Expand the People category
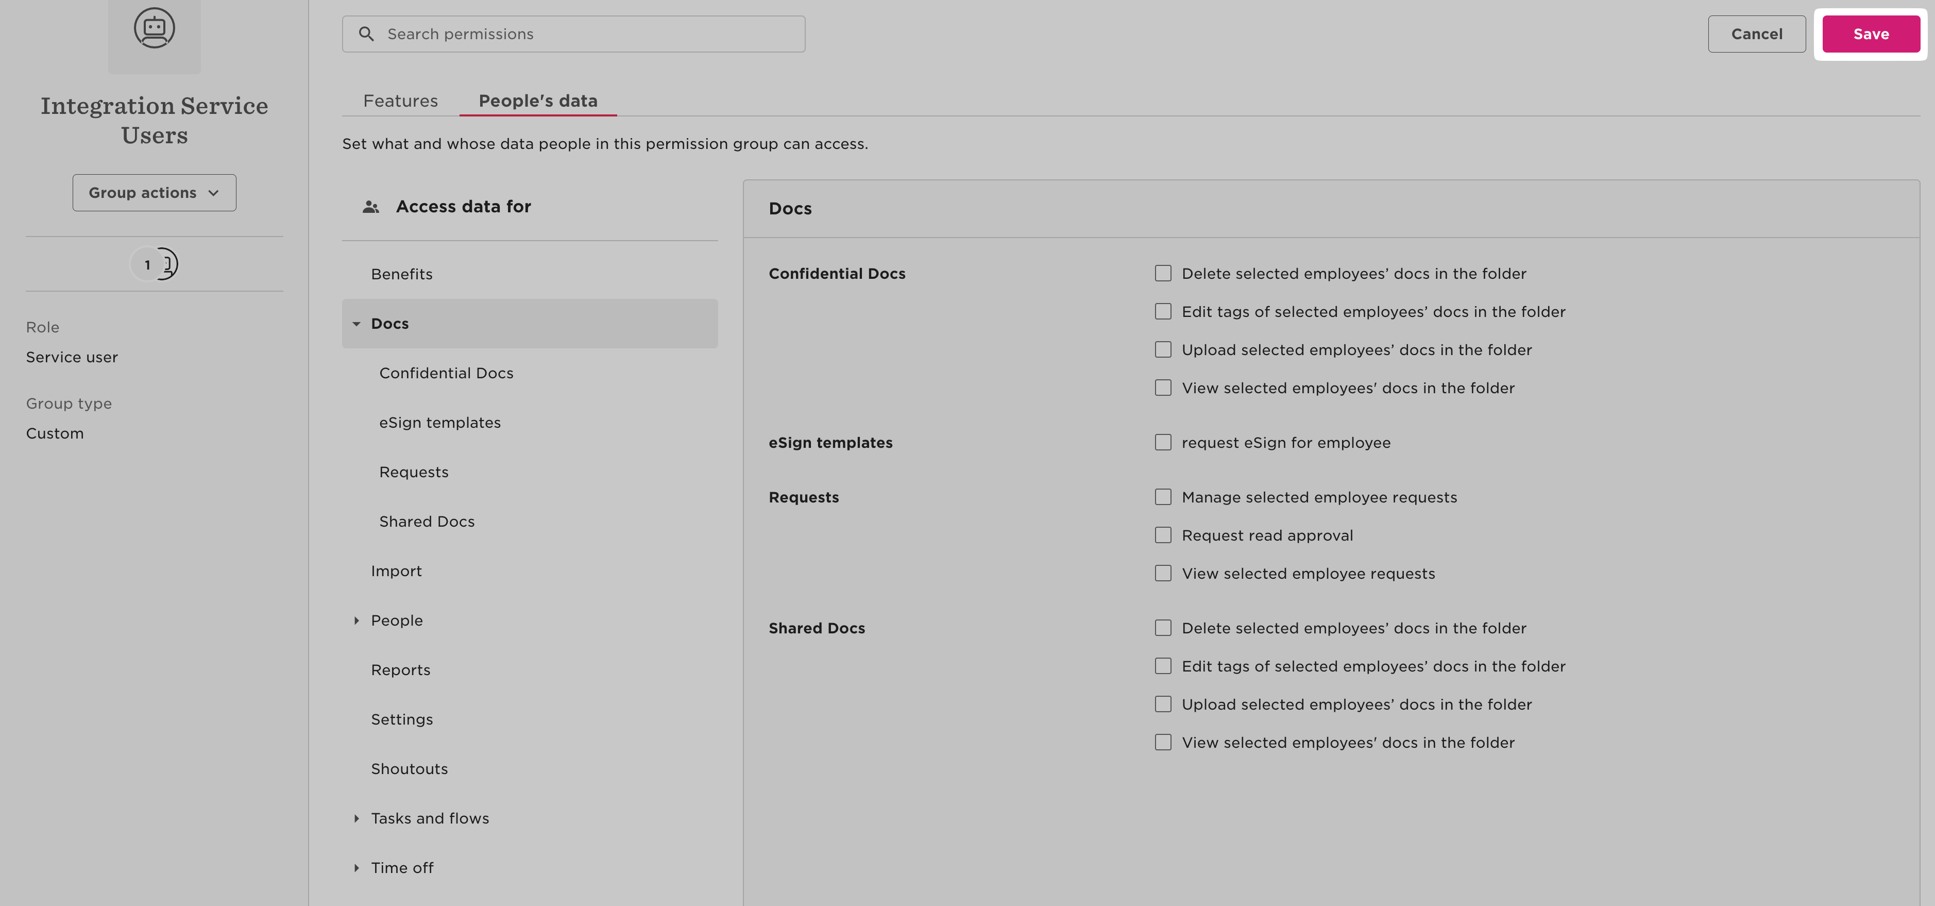This screenshot has height=906, width=1935. tap(356, 620)
